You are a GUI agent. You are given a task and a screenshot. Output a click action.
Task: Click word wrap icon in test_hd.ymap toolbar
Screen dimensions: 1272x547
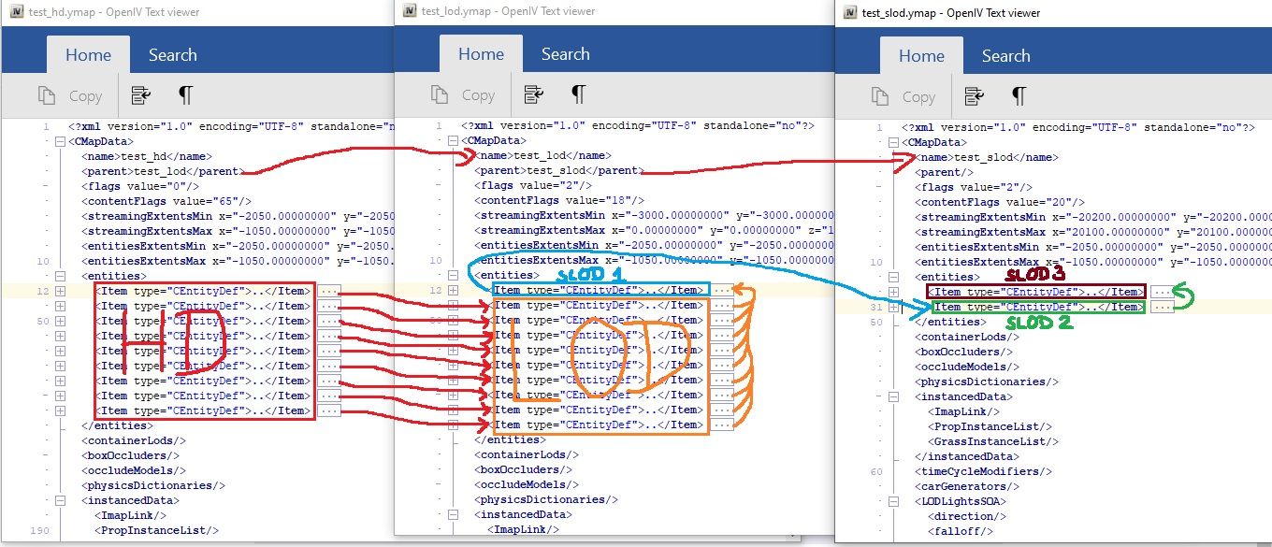pyautogui.click(x=142, y=94)
